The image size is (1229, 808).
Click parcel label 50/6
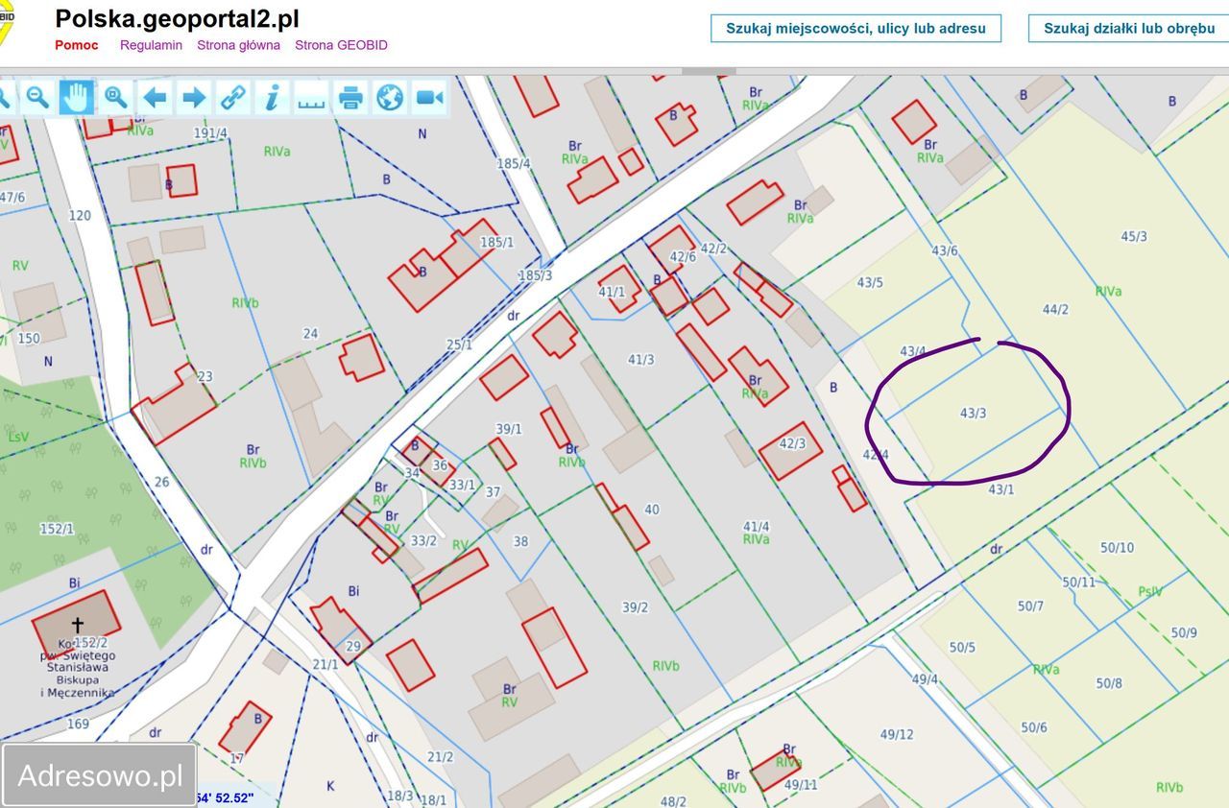tap(1034, 727)
